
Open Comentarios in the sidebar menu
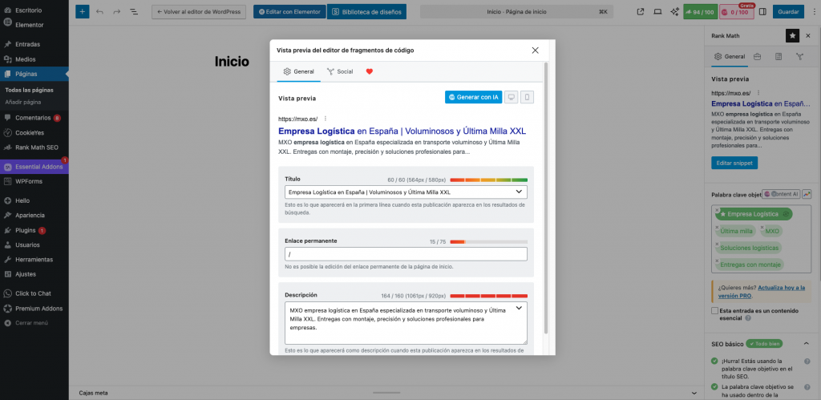[34, 118]
